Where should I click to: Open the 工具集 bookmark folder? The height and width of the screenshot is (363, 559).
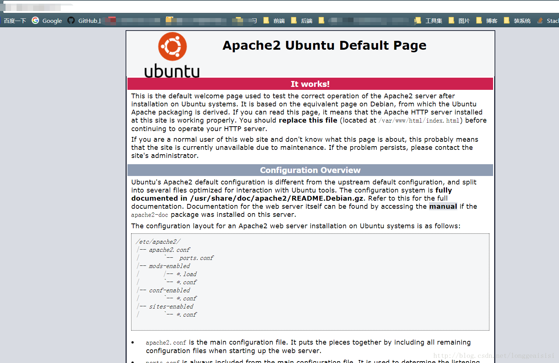coord(434,21)
